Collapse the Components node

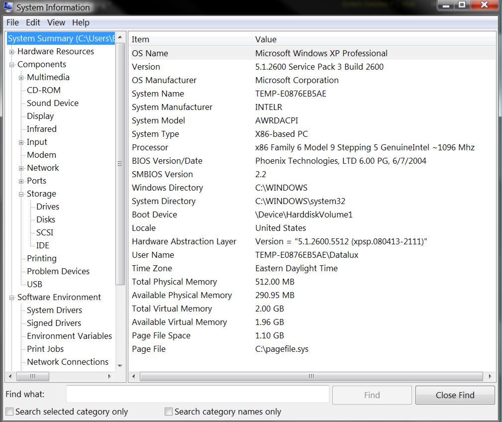coord(12,65)
